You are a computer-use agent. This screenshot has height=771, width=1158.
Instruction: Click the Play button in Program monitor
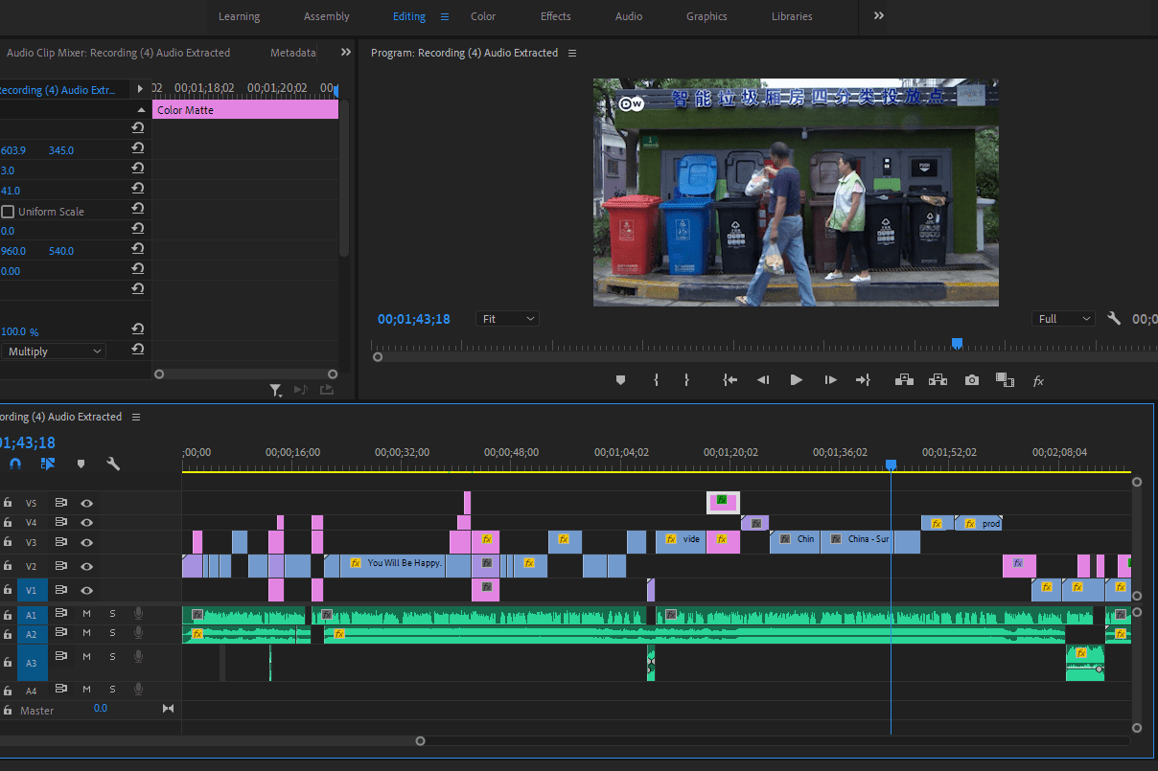tap(796, 380)
